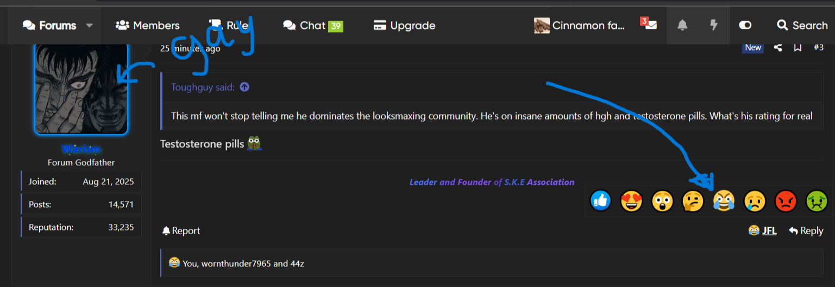This screenshot has width=835, height=287.
Task: Pick the green nauseated face reaction
Action: (x=817, y=201)
